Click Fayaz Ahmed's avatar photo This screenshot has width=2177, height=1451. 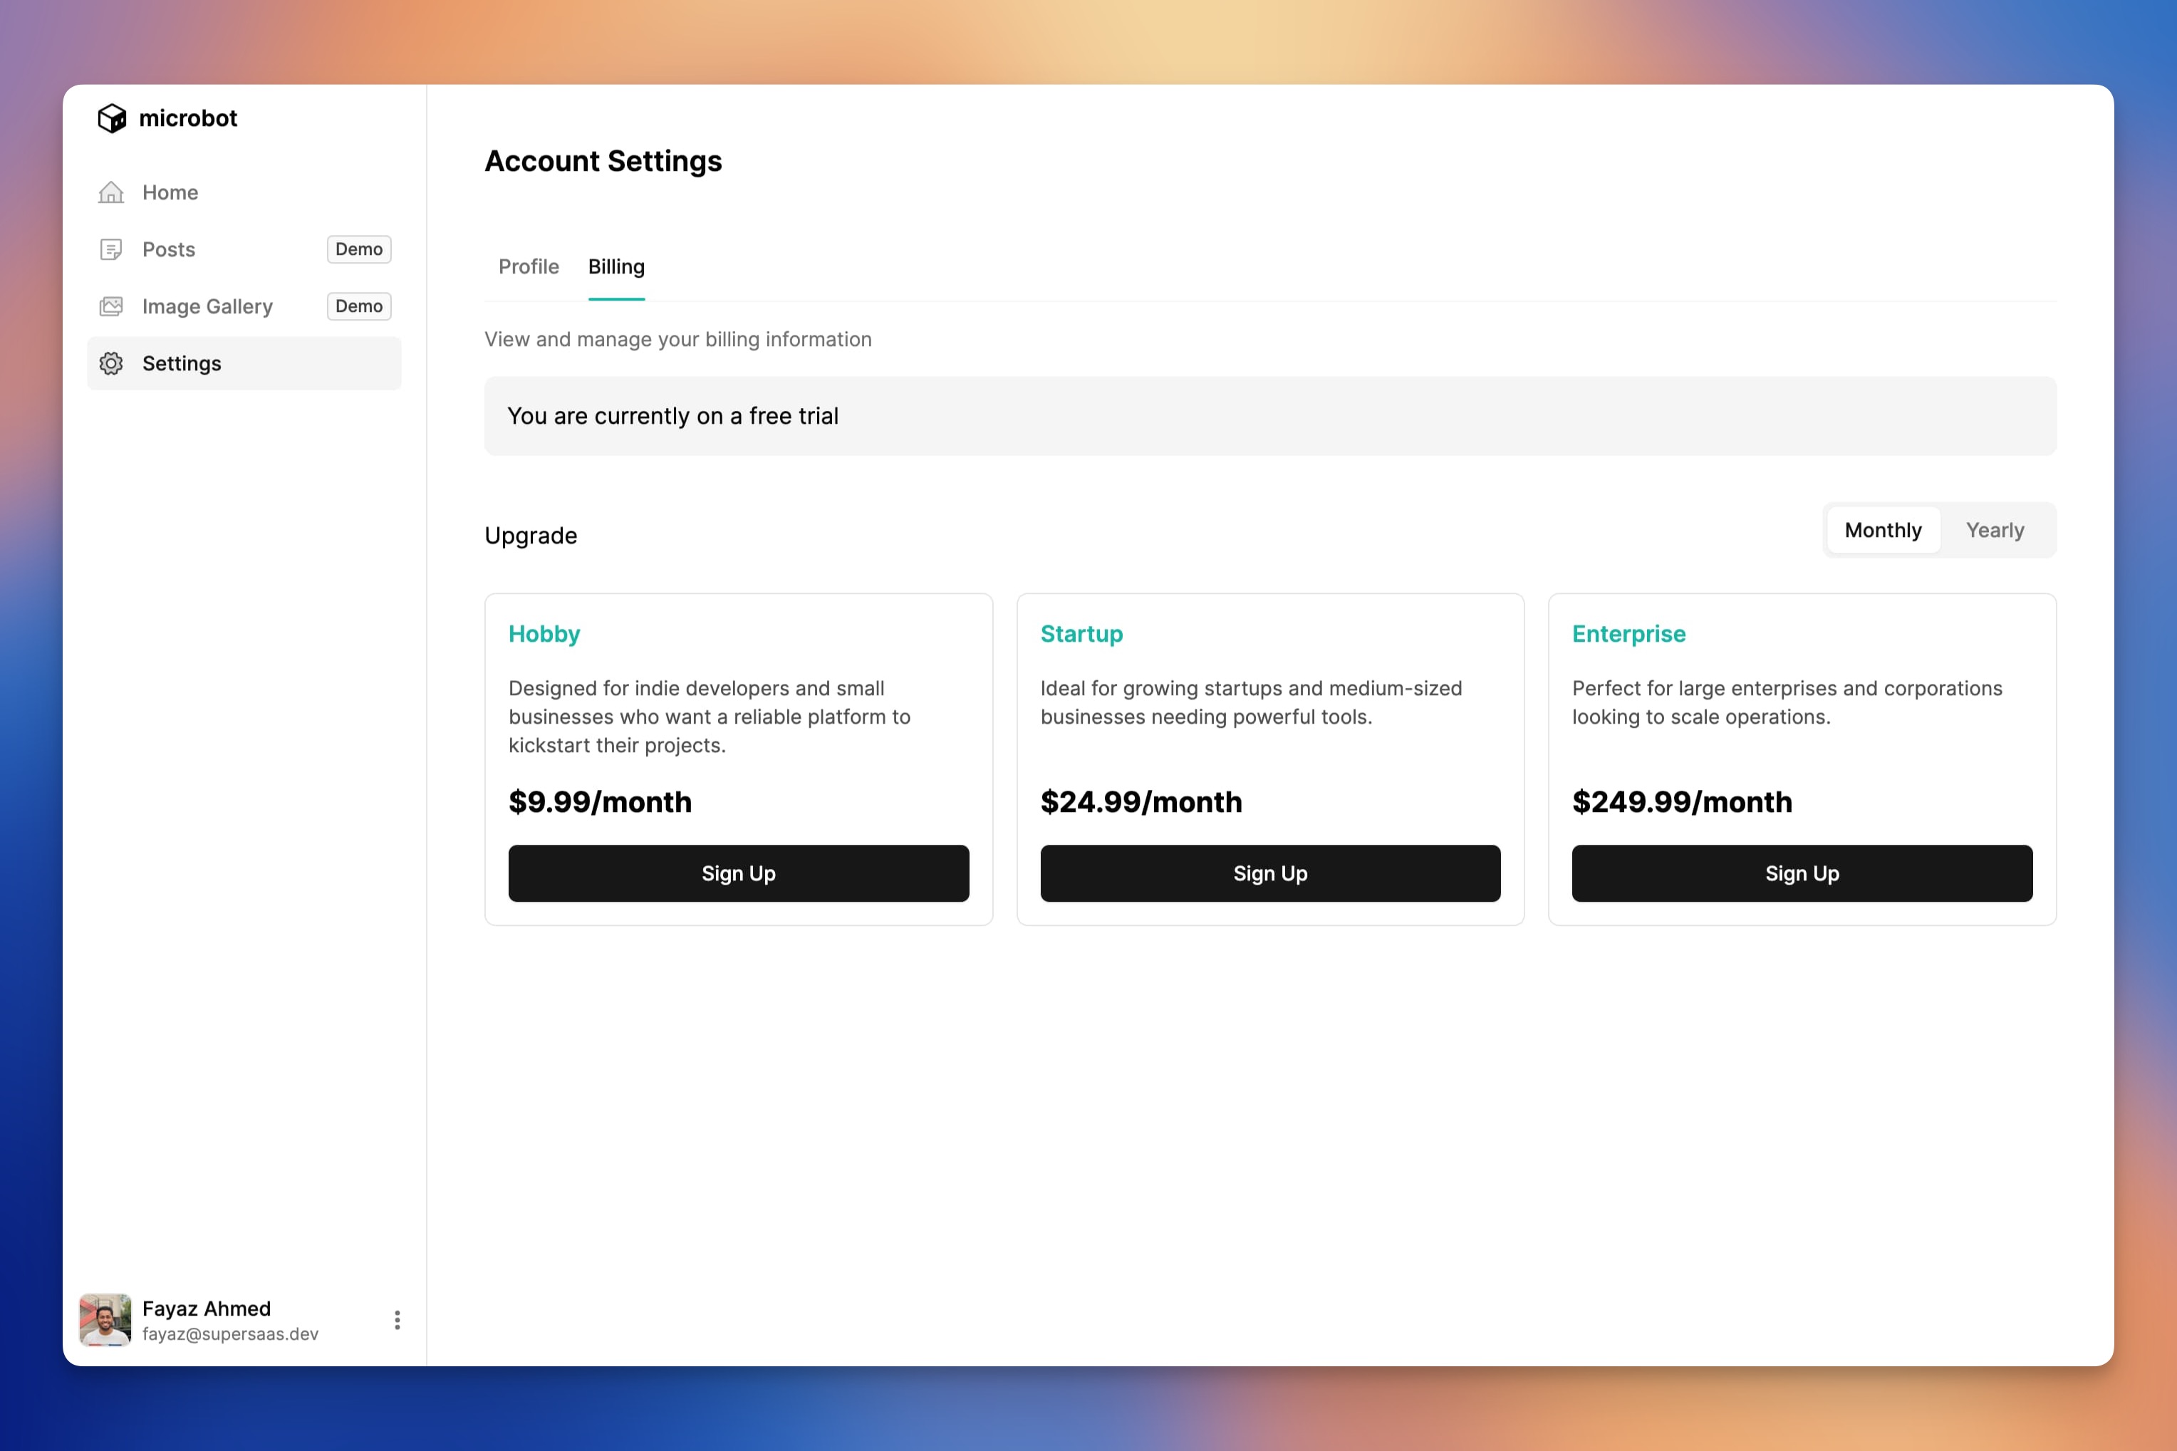(105, 1320)
